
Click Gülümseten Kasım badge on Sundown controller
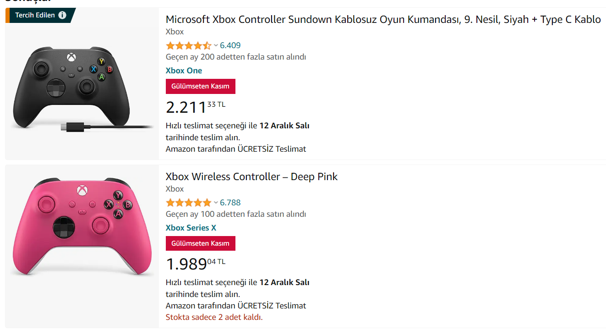pyautogui.click(x=200, y=86)
